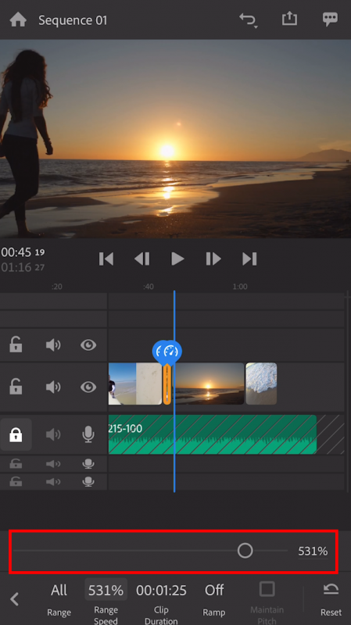Go to the Home screen icon
The width and height of the screenshot is (351, 625).
18,20
